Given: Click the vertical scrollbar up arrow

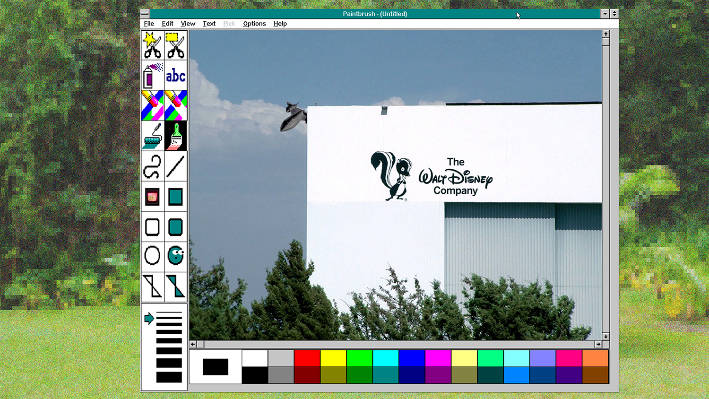Looking at the screenshot, I should [x=605, y=34].
